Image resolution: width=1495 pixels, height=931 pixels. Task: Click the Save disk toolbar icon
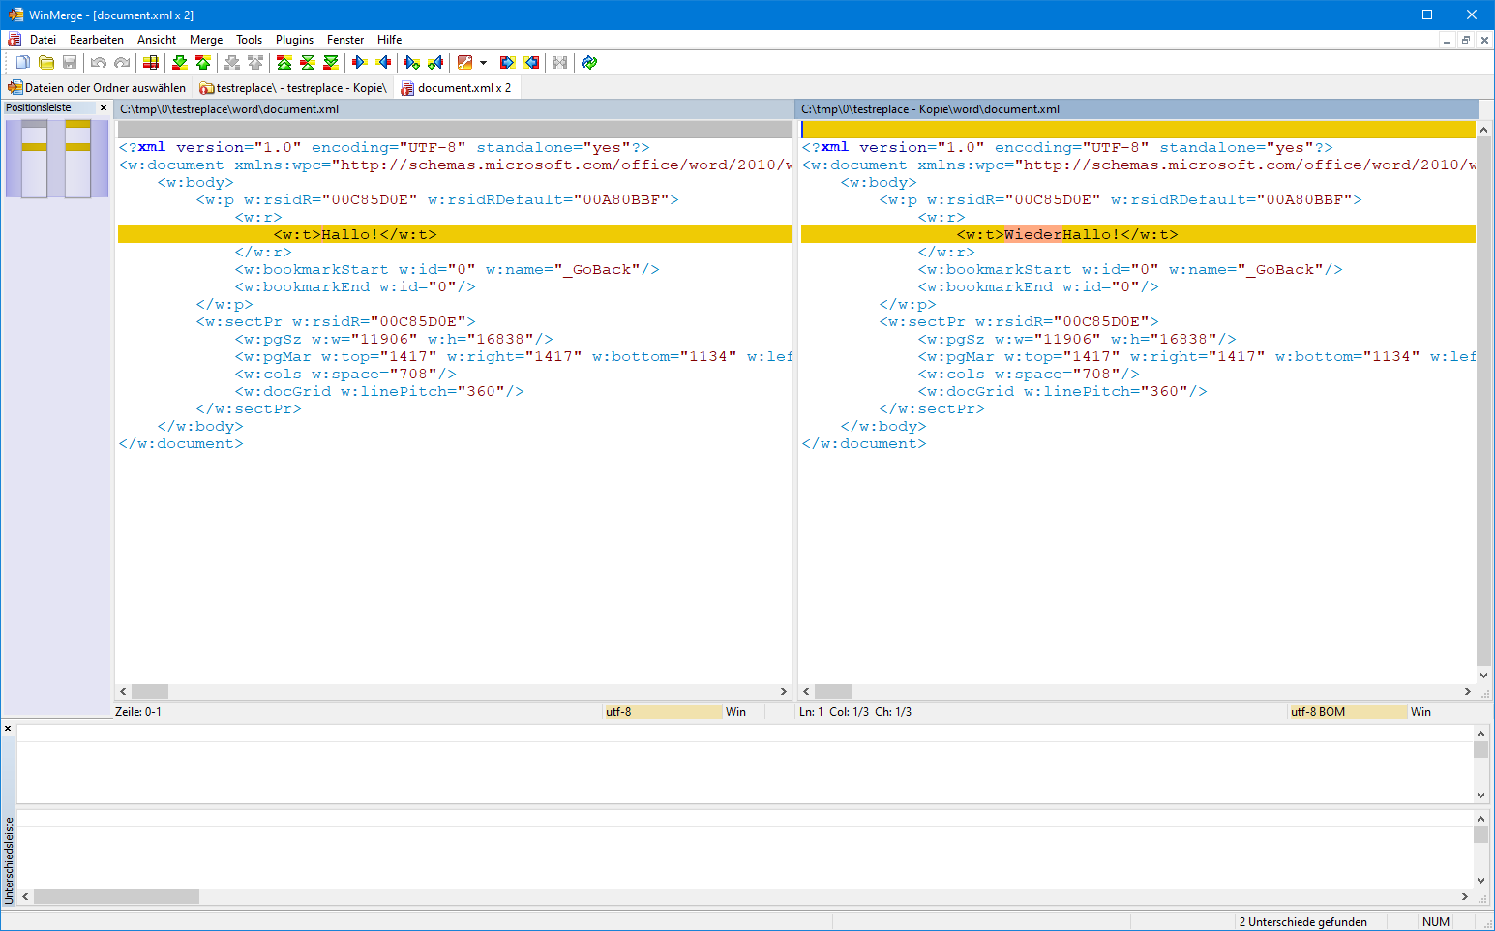[70, 63]
